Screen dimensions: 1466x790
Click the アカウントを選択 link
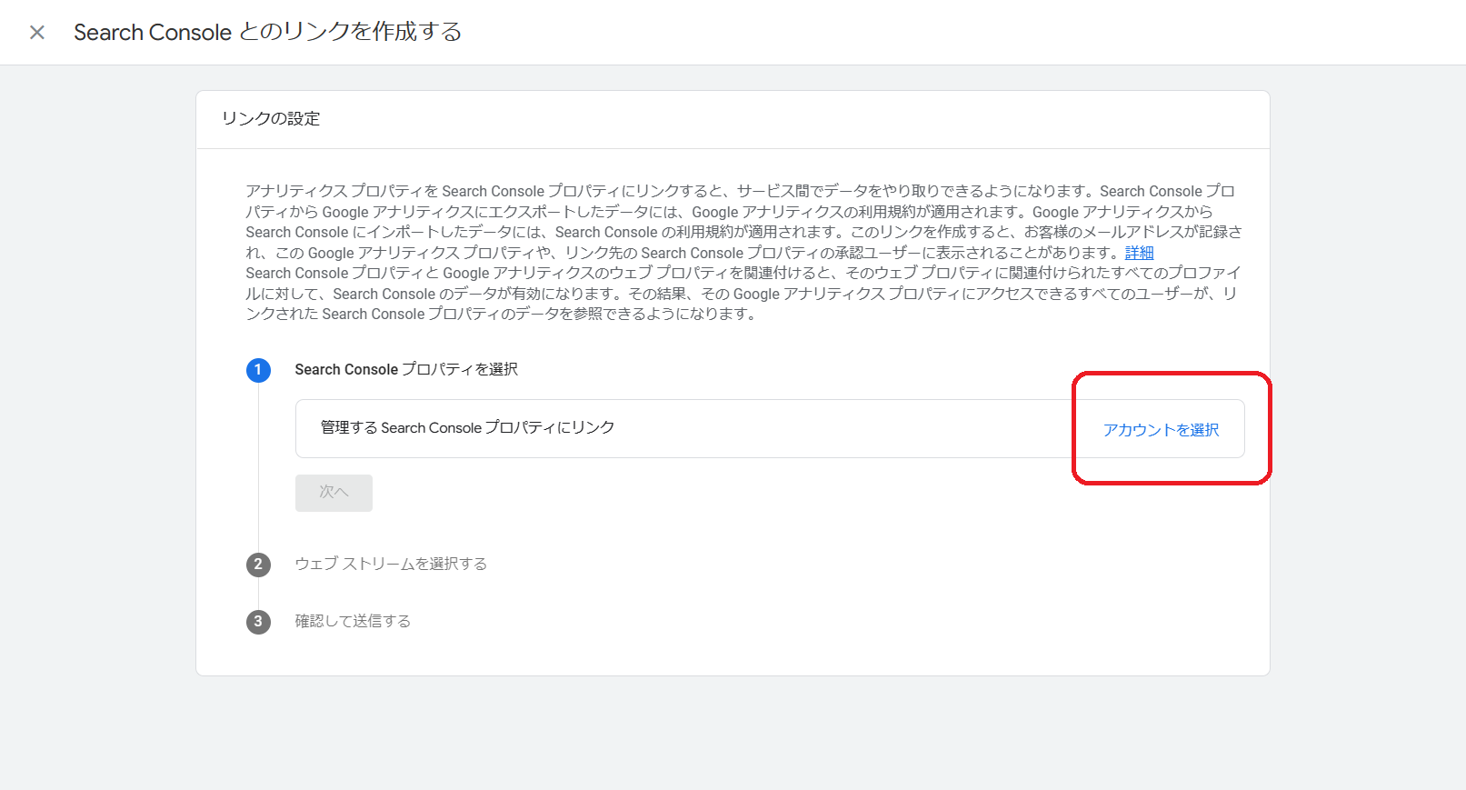point(1161,430)
